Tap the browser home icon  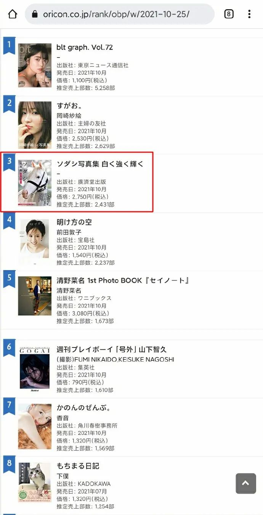[13, 14]
